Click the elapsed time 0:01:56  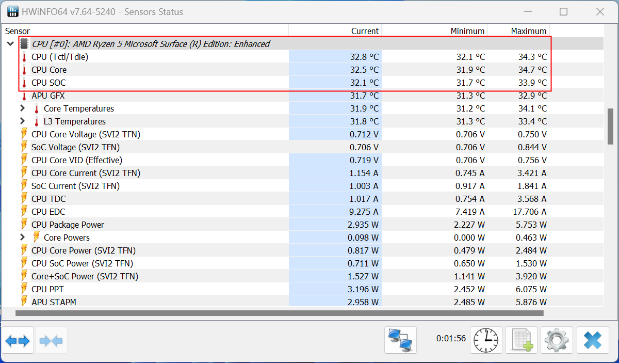click(451, 339)
